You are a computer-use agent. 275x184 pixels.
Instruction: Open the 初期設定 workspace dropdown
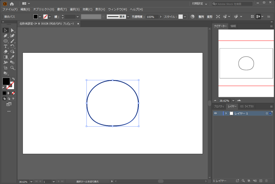pyautogui.click(x=200, y=4)
